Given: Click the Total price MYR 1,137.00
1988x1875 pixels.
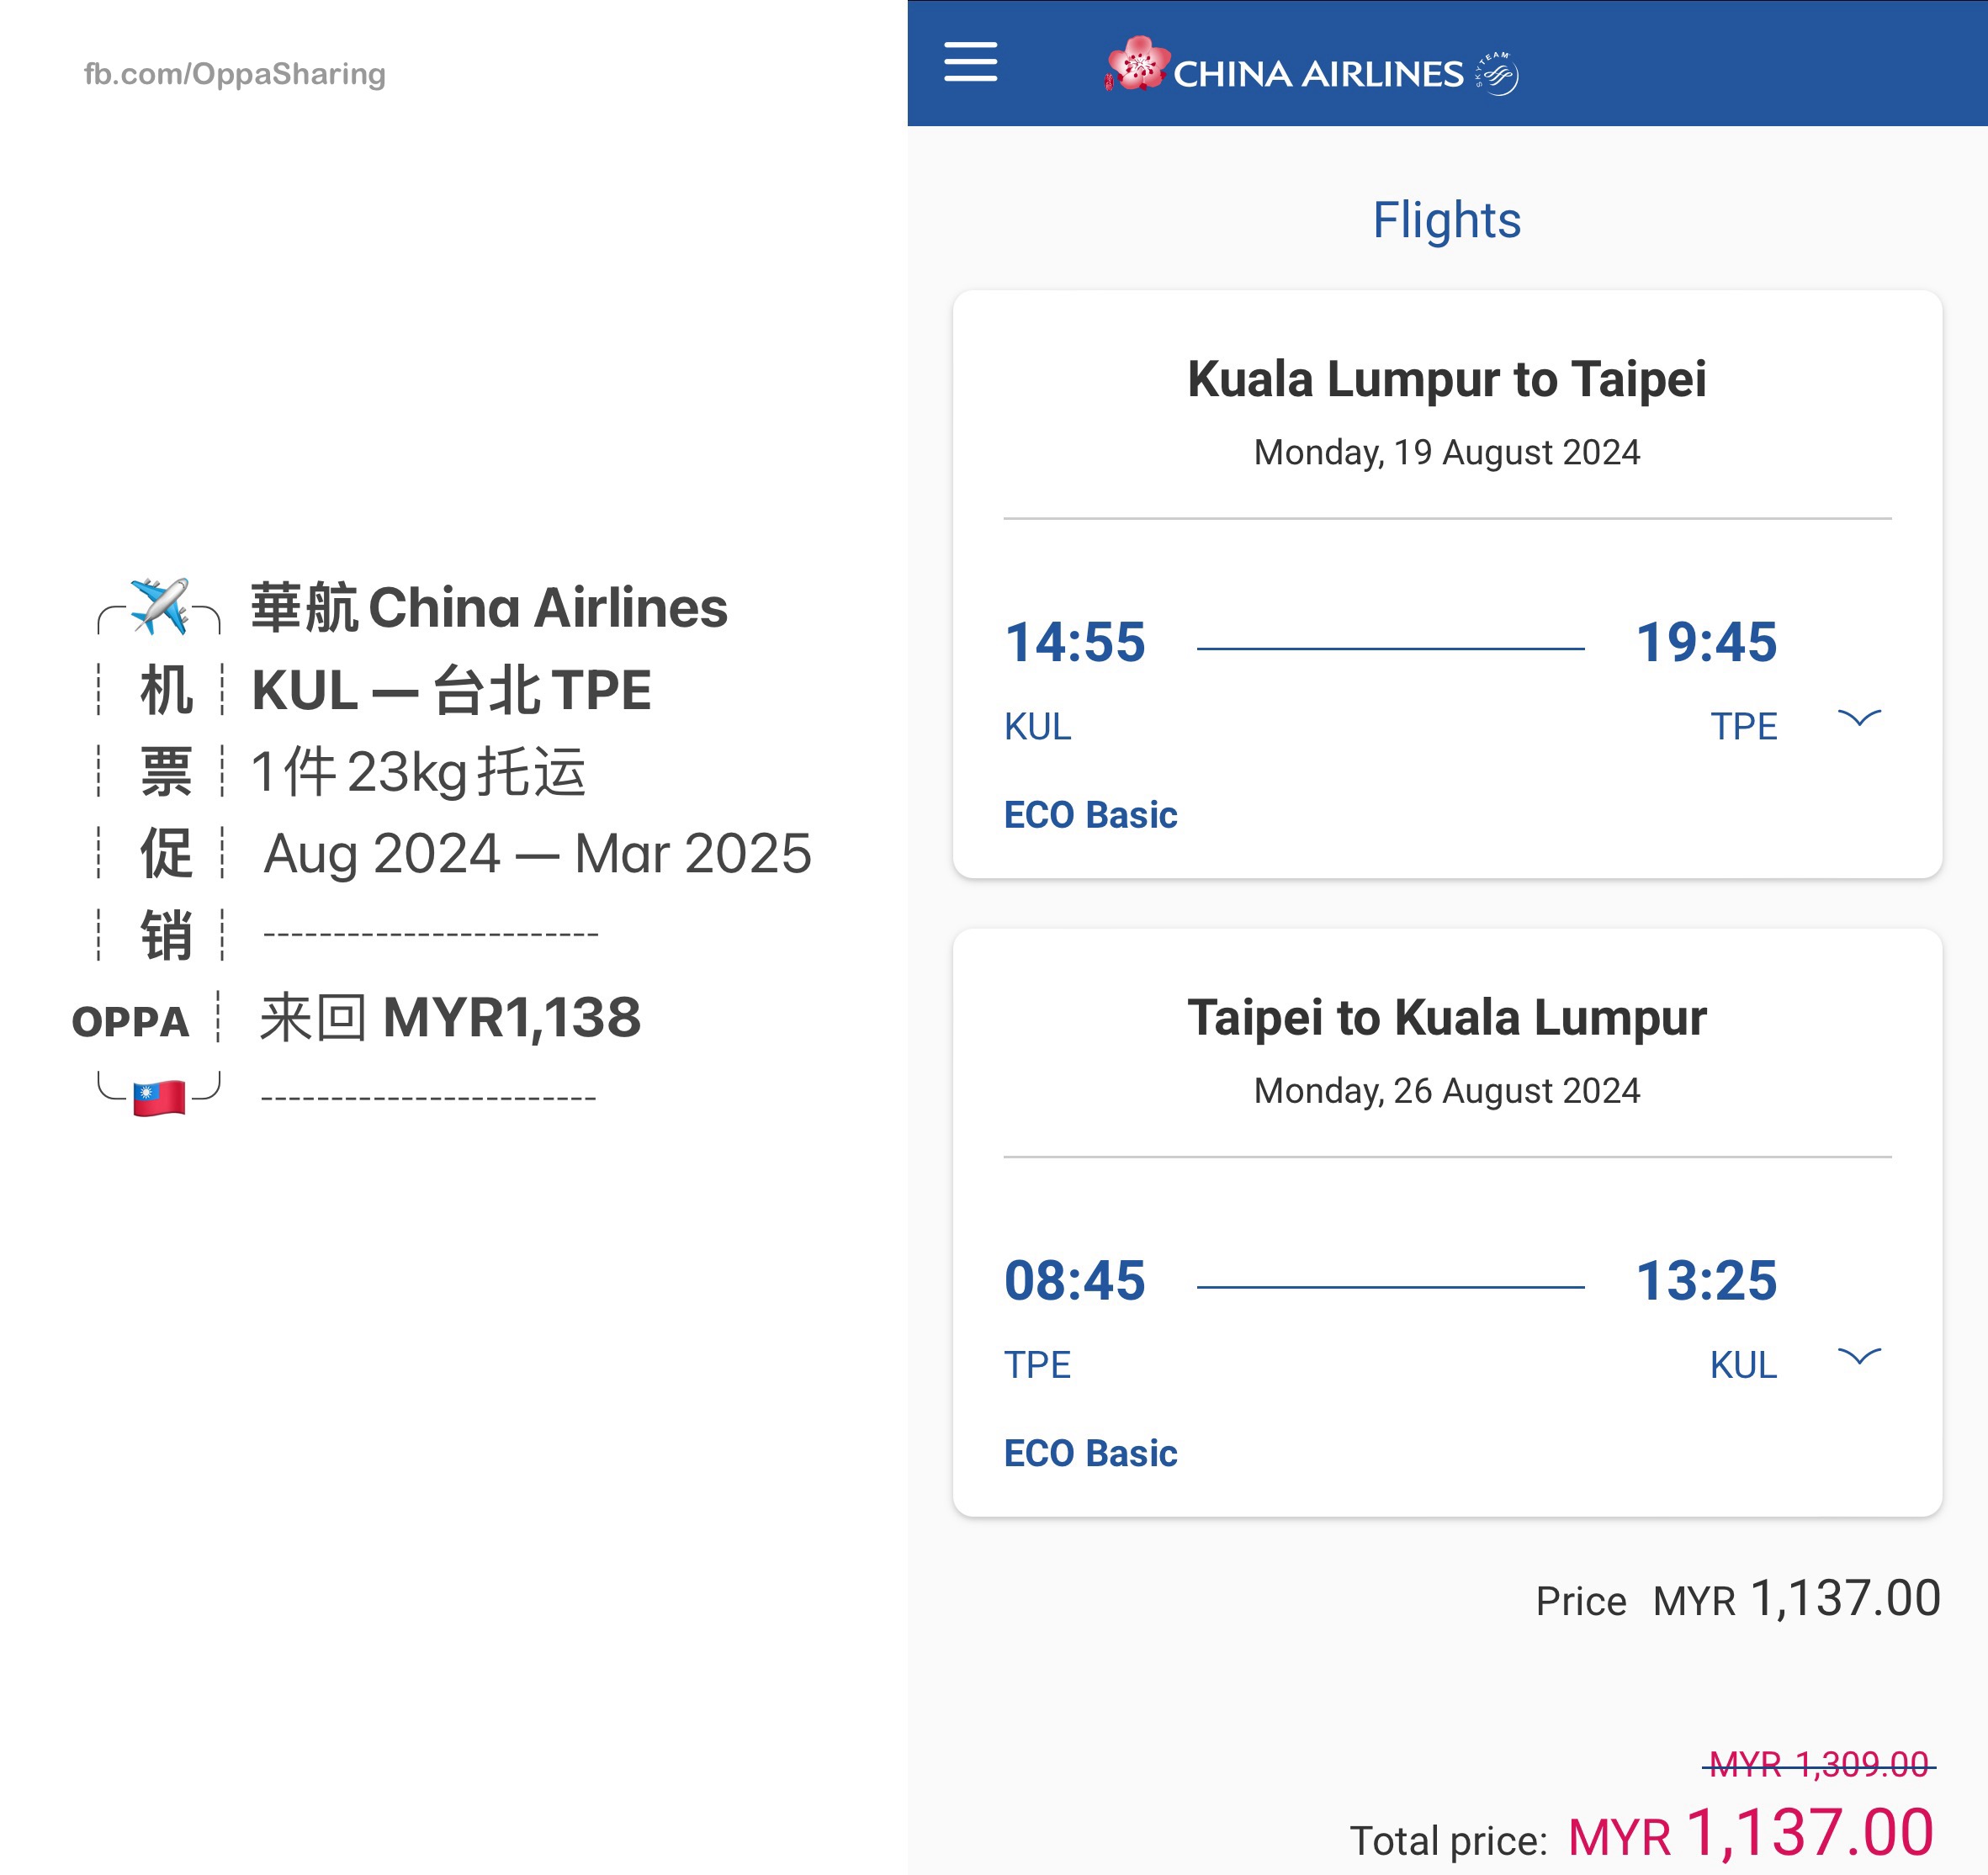Looking at the screenshot, I should (1642, 1833).
